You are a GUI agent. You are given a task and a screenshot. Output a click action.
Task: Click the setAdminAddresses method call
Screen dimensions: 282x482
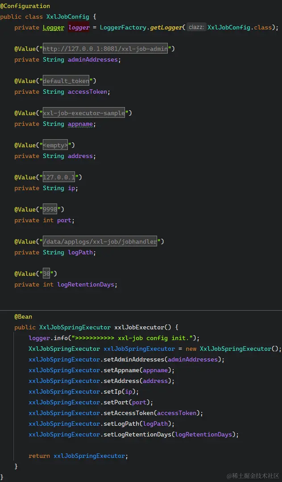[134, 360]
